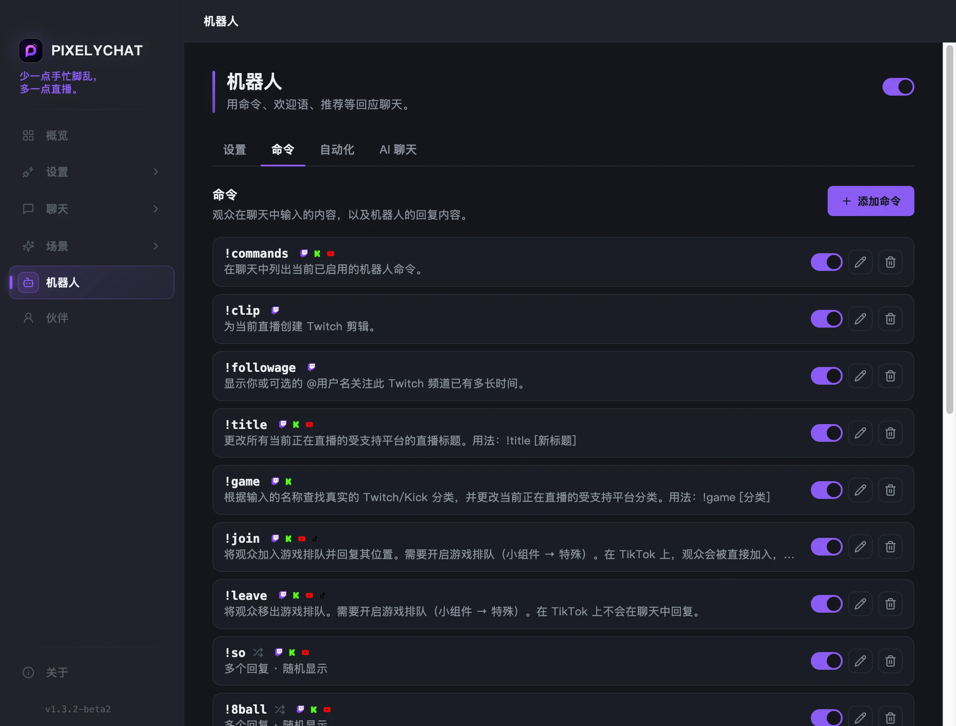
Task: Click the v1.3.2-beta2 version label
Action: pyautogui.click(x=78, y=709)
